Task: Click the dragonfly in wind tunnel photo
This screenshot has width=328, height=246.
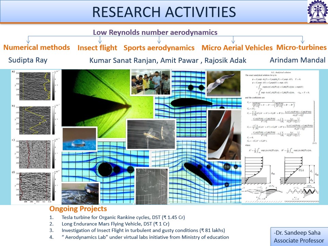Action: tap(151, 134)
